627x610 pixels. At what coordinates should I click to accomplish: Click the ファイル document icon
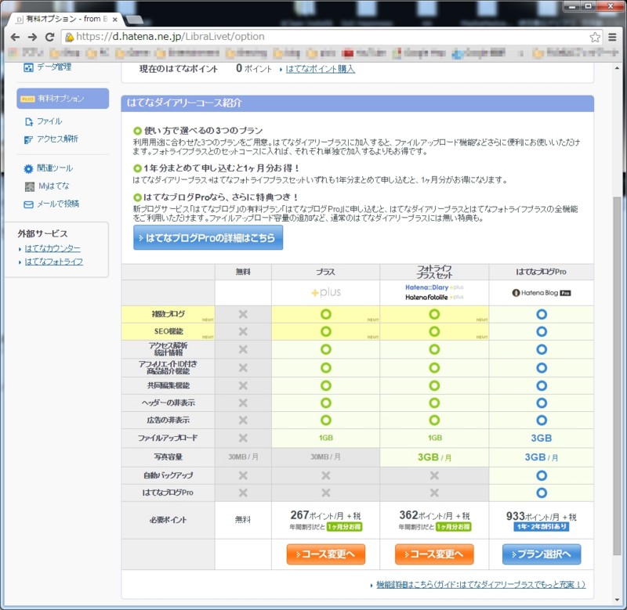click(29, 121)
